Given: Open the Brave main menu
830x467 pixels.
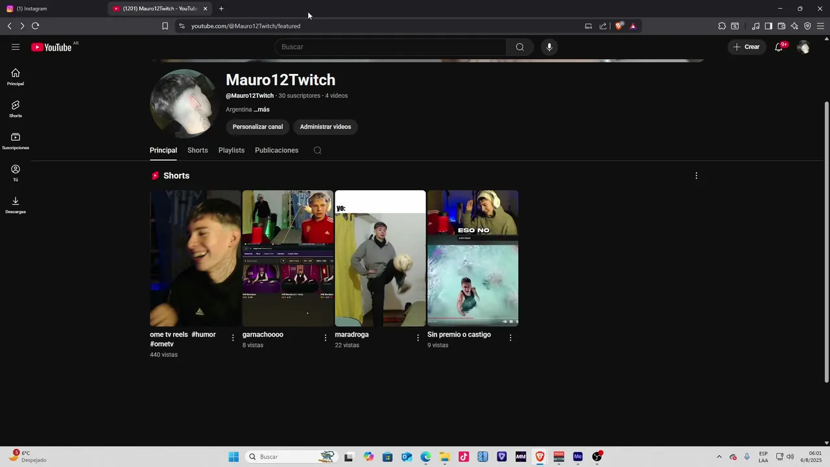Looking at the screenshot, I should point(820,26).
